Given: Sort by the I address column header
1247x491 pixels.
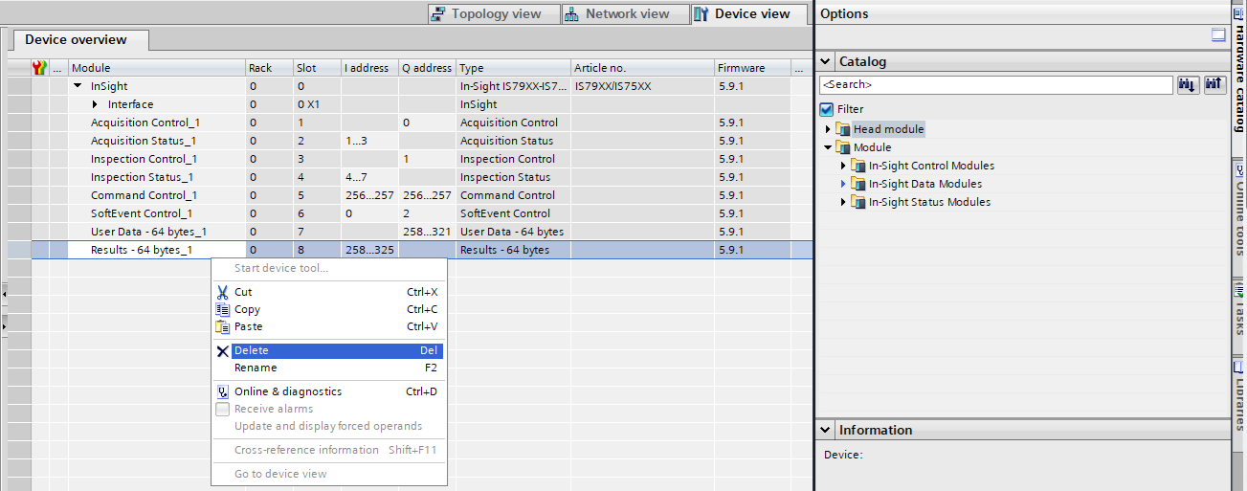Looking at the screenshot, I should coord(369,68).
